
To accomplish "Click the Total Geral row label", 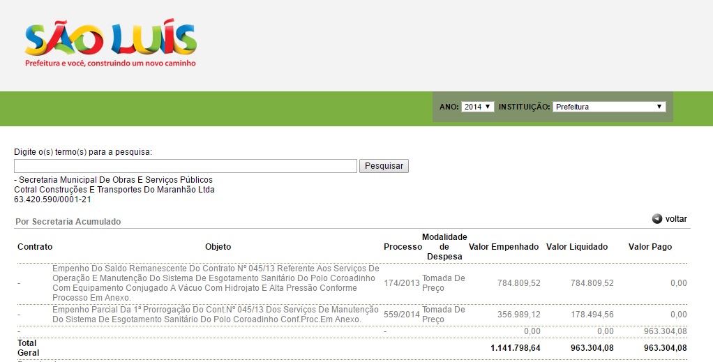I will (29, 347).
